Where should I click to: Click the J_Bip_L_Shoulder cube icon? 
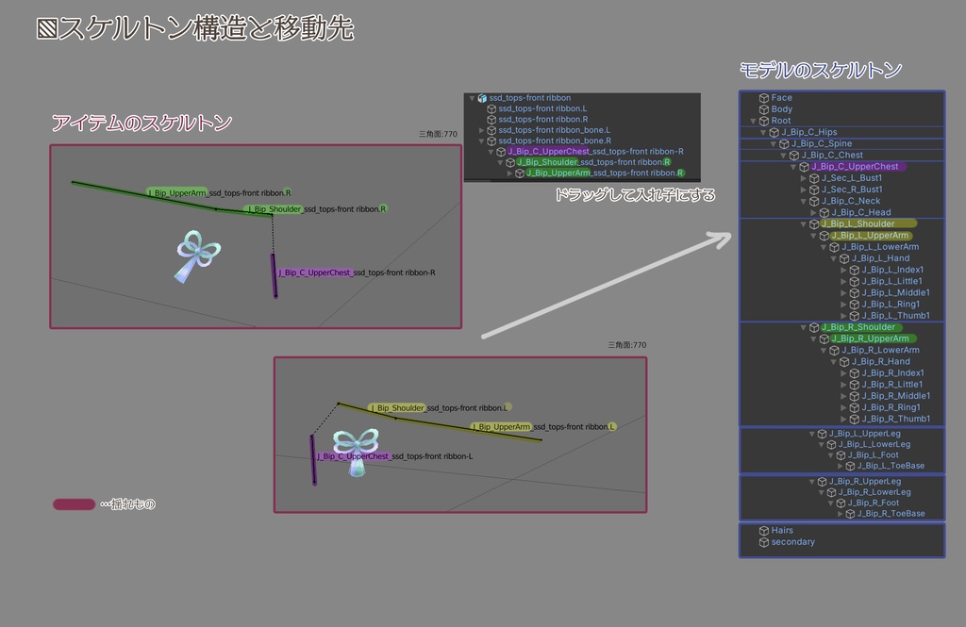pyautogui.click(x=814, y=224)
